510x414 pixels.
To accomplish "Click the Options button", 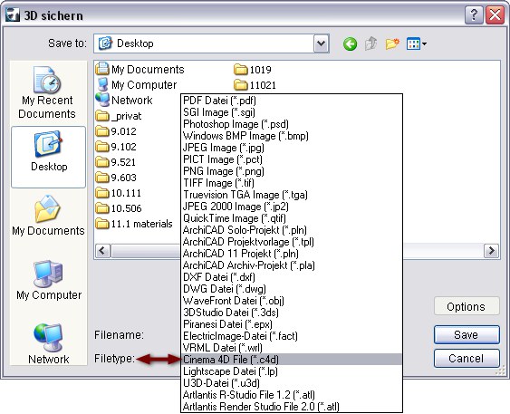I will coord(467,306).
